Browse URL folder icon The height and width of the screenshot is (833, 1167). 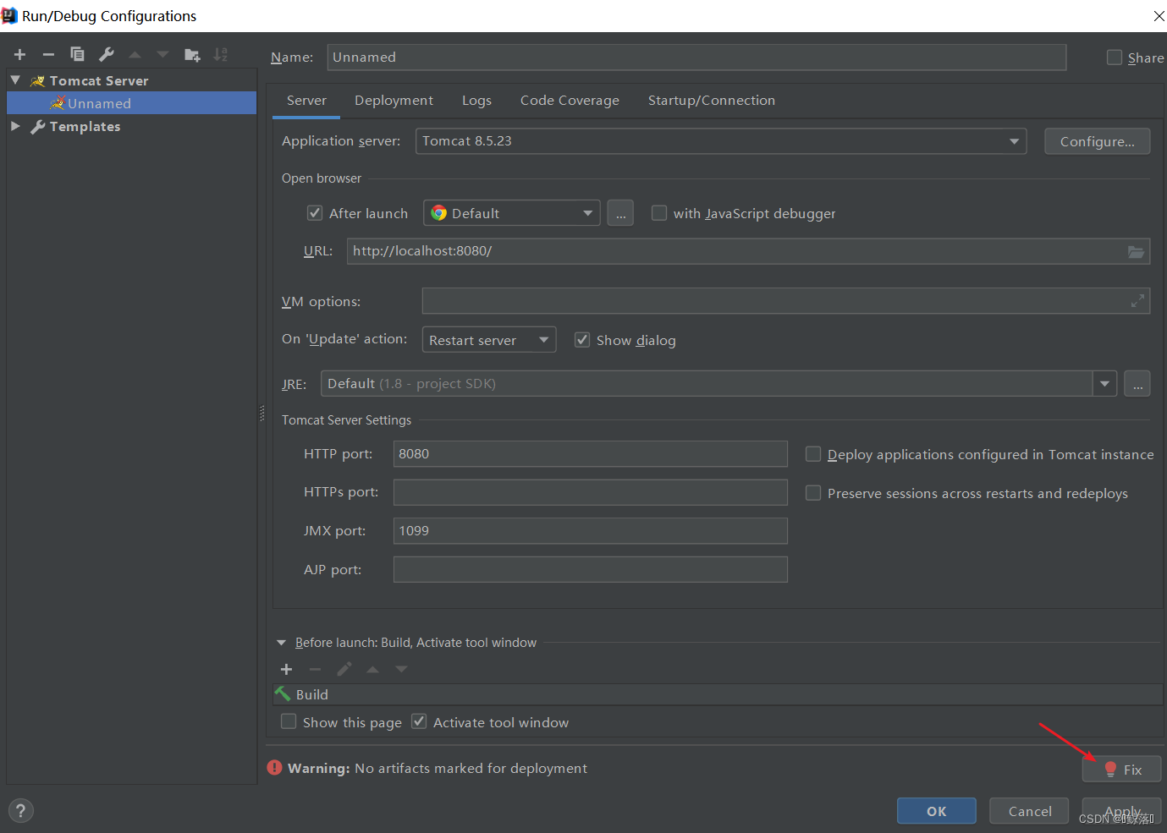click(1136, 251)
